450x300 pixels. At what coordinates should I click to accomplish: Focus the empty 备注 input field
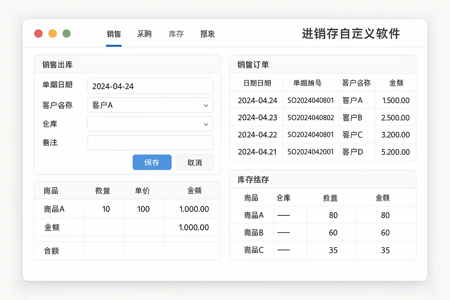[150, 143]
